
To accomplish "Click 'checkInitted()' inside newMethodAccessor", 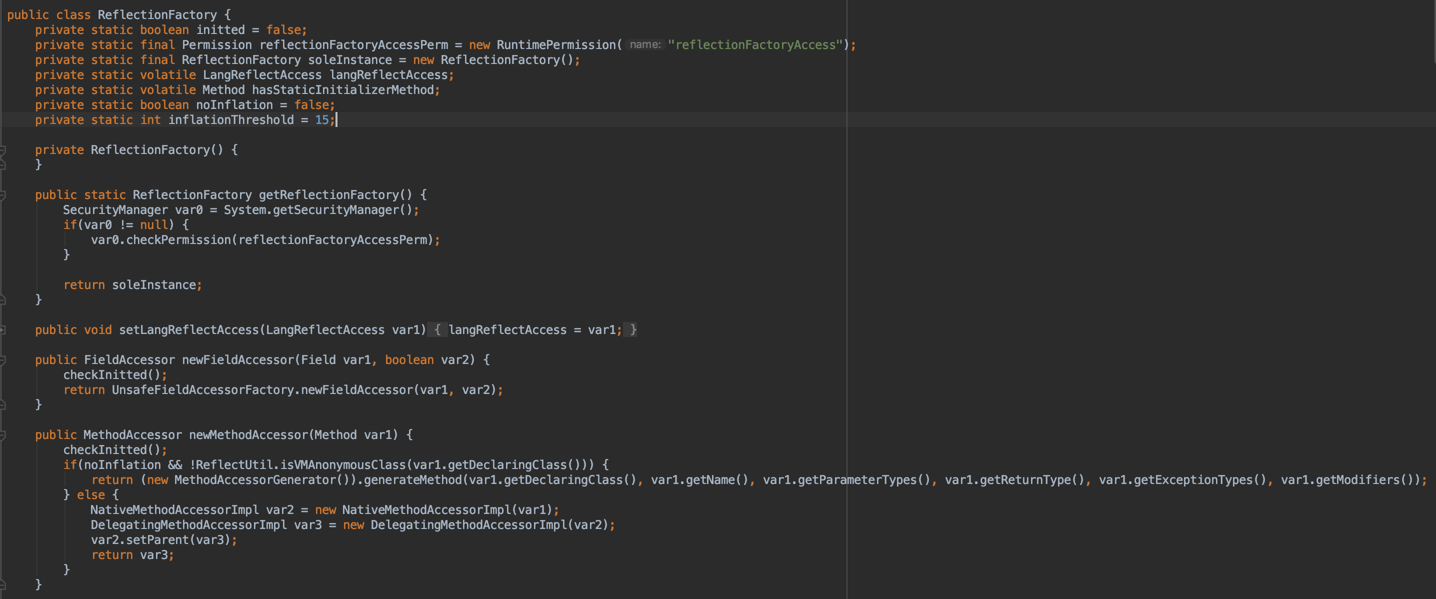I will 112,450.
